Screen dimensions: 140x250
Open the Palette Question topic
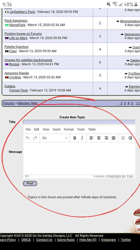click(x=16, y=47)
